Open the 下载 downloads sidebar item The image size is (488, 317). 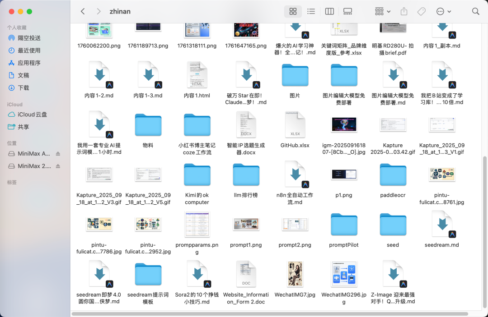23,88
